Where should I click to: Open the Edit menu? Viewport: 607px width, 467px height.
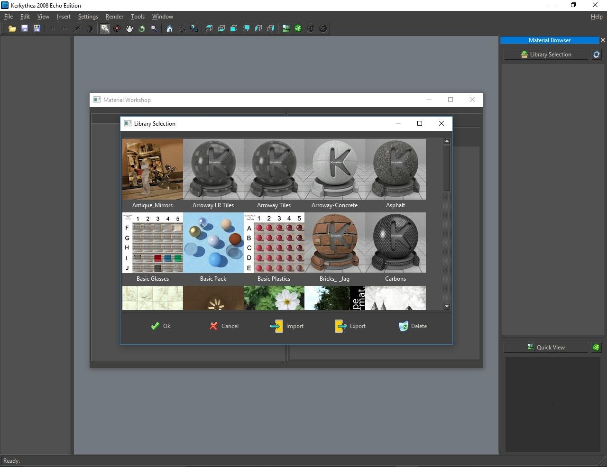25,17
